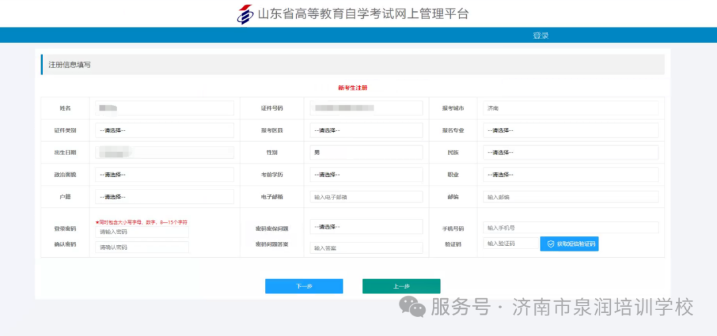Open the 报名专业 dropdown
The width and height of the screenshot is (717, 336).
tap(571, 130)
